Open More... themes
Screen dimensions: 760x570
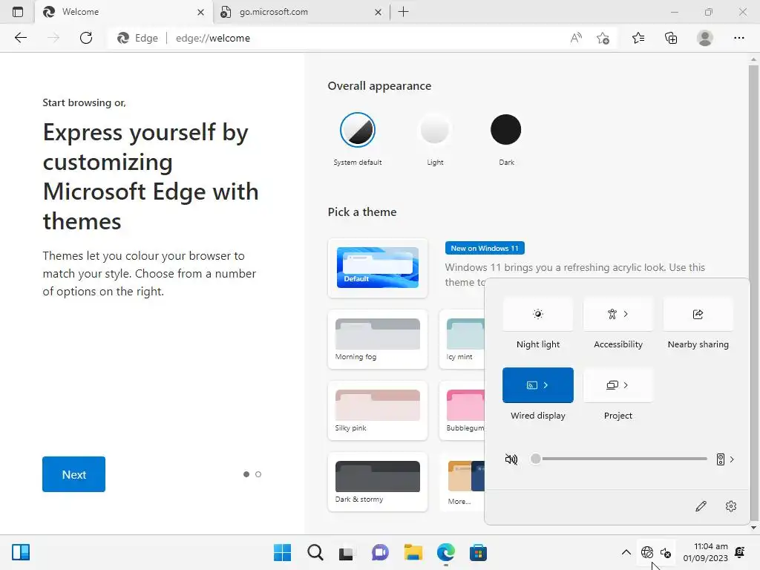pyautogui.click(x=462, y=482)
